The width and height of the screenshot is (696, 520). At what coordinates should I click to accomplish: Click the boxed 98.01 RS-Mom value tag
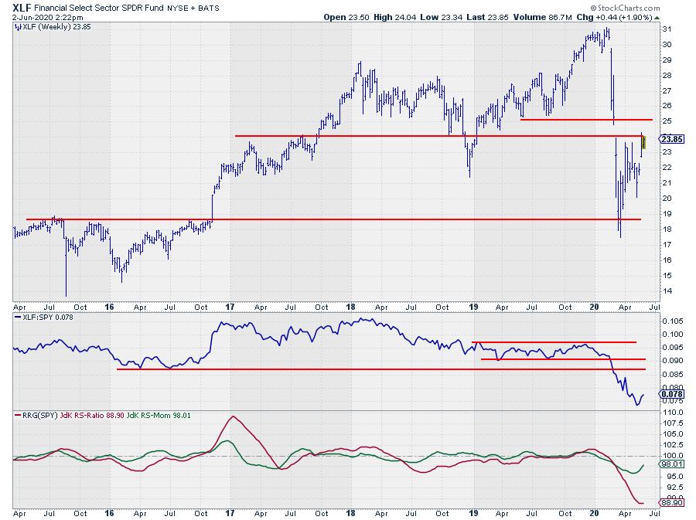pyautogui.click(x=672, y=464)
